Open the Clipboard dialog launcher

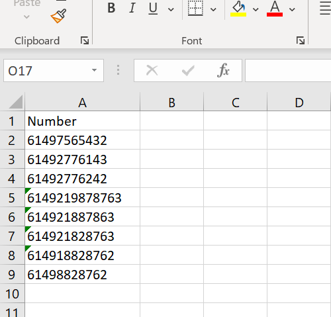(85, 40)
